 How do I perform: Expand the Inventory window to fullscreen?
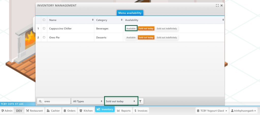217,5
